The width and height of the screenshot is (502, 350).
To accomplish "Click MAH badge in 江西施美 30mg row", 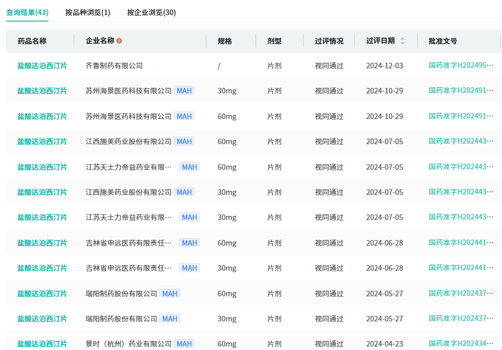I will [x=184, y=192].
